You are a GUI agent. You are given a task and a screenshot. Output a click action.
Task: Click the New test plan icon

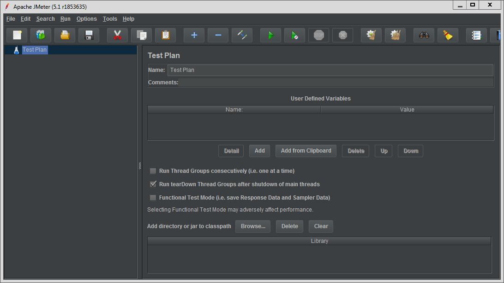17,35
